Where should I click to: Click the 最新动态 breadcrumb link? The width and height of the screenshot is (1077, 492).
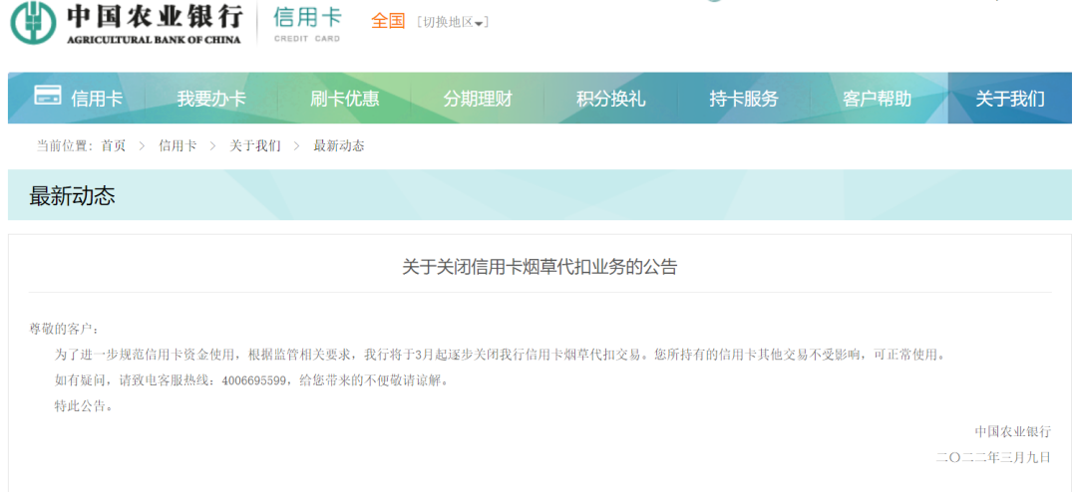click(339, 145)
